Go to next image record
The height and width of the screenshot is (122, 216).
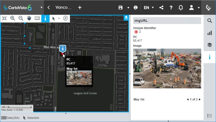pos(200,99)
